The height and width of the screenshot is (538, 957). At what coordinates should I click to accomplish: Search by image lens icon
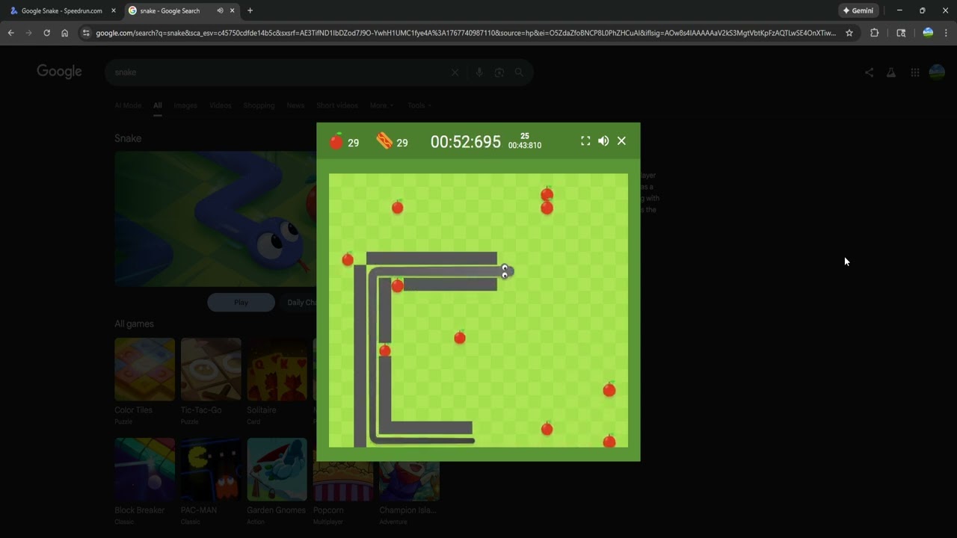point(499,72)
